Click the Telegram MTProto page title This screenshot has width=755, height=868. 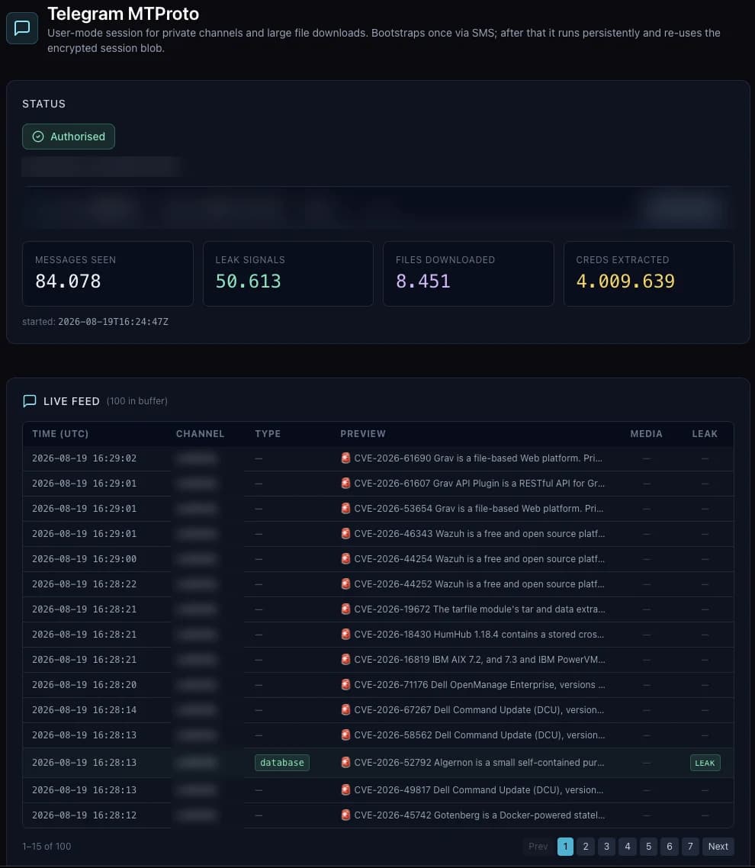(x=123, y=14)
